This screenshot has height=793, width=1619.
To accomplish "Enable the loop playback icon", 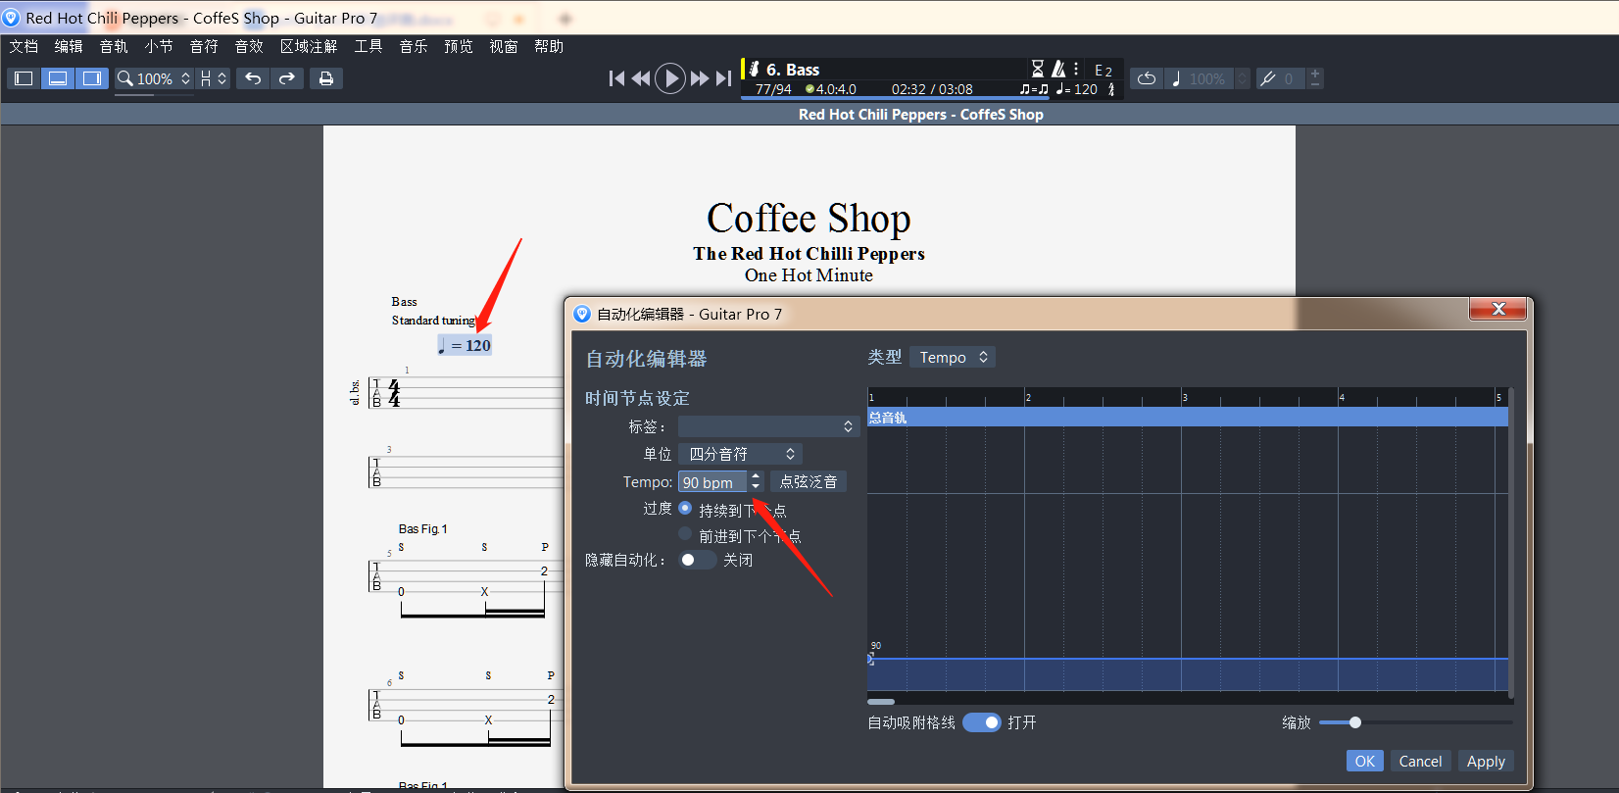I will [x=1147, y=78].
